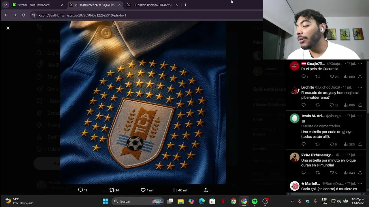Share Luchito's Valderrama comment
The width and height of the screenshot is (369, 207).
[360, 105]
